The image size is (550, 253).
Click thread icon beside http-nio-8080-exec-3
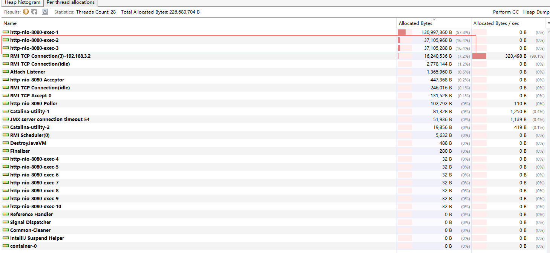(x=6, y=48)
